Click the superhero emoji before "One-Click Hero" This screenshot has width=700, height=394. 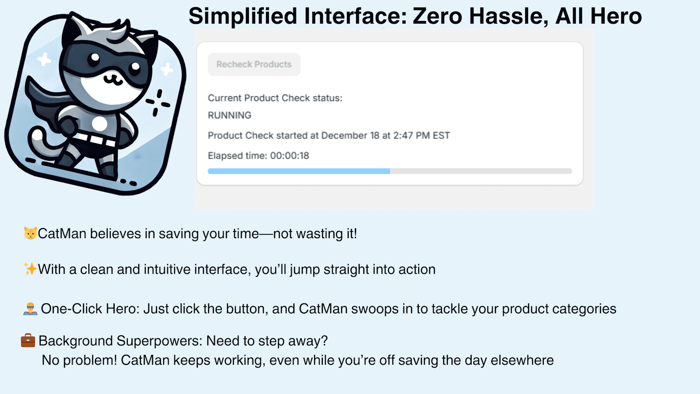(x=30, y=309)
